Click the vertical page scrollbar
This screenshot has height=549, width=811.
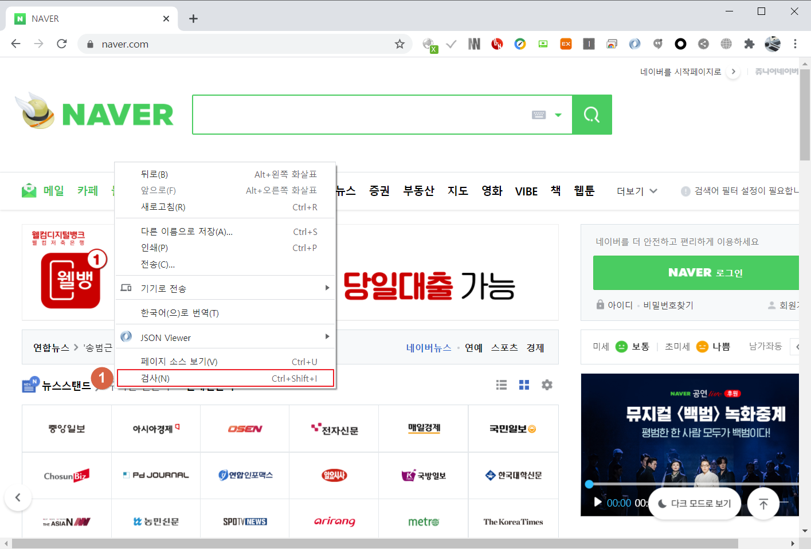click(805, 115)
